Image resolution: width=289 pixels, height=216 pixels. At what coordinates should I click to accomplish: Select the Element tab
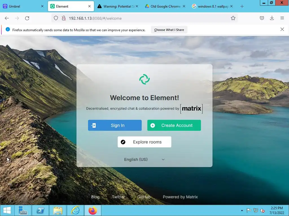[71, 6]
